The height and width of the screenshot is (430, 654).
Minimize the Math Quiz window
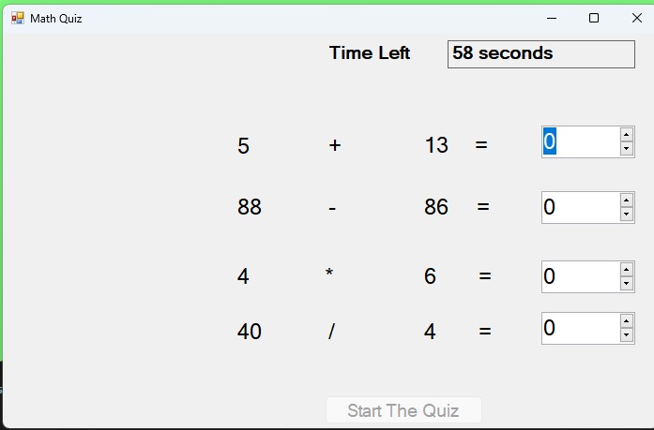click(x=553, y=18)
